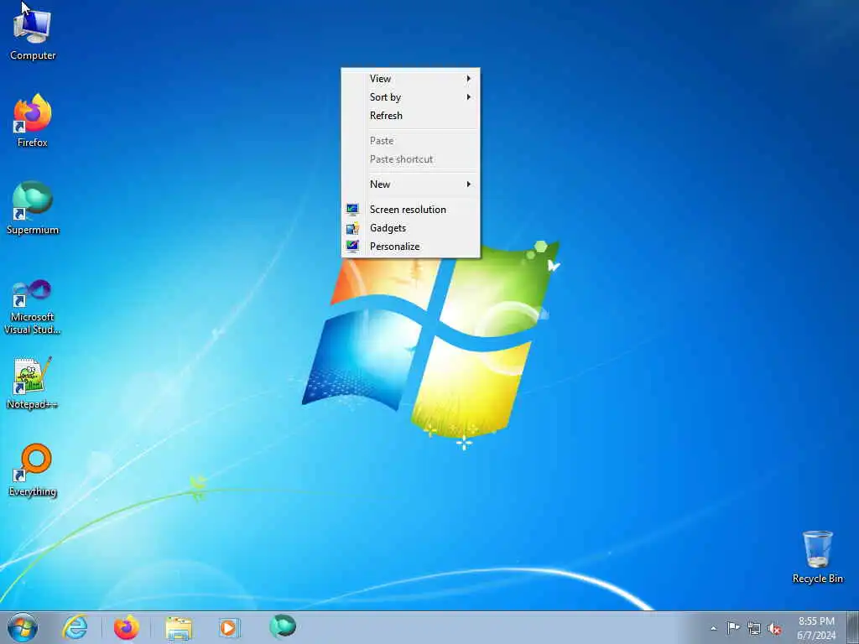The height and width of the screenshot is (644, 859).
Task: Select the Microsoft Visual Studio shortcut
Action: (33, 307)
